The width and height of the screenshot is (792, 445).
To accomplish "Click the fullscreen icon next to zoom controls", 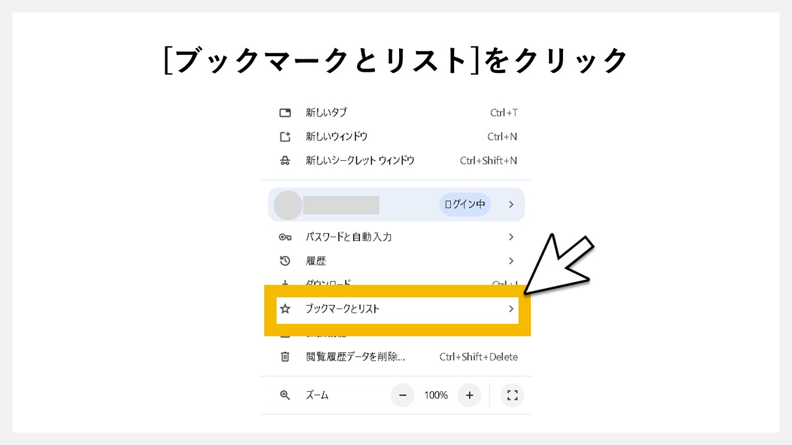I will 512,395.
